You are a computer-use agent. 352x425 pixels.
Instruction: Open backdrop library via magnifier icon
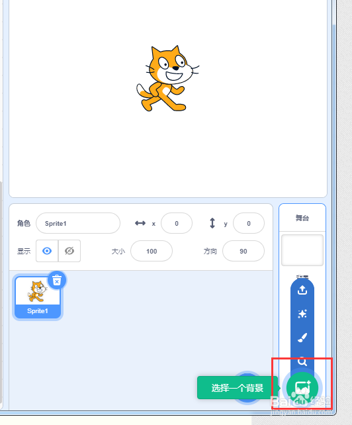click(302, 361)
